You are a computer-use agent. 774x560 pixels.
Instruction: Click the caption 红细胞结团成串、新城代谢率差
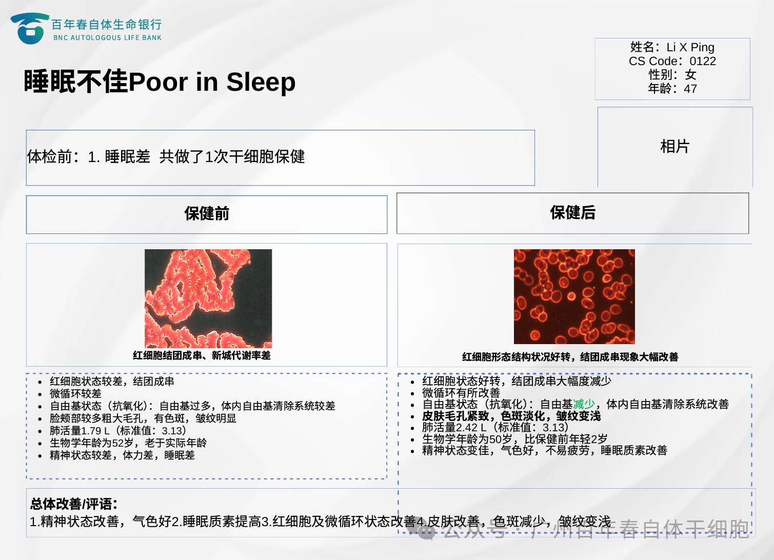pyautogui.click(x=202, y=355)
